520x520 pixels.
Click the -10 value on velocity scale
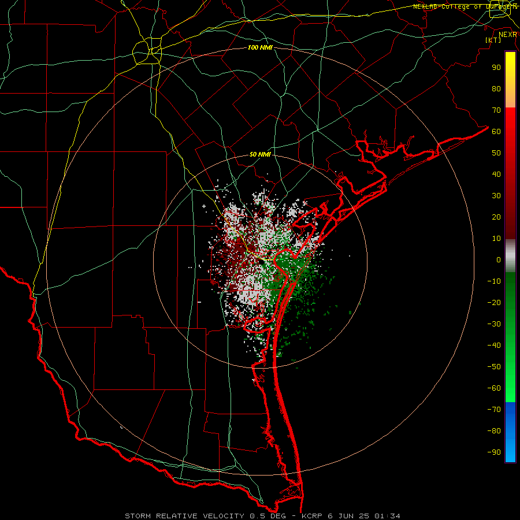(x=494, y=281)
